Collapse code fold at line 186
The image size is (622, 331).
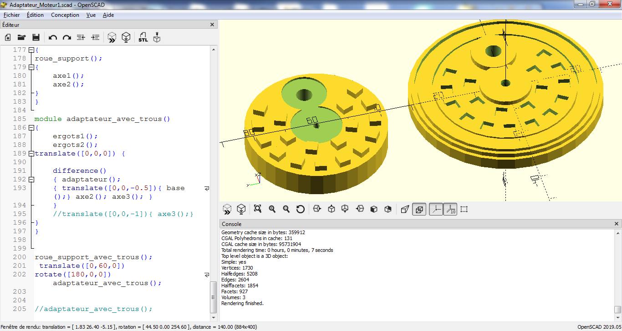click(x=31, y=128)
